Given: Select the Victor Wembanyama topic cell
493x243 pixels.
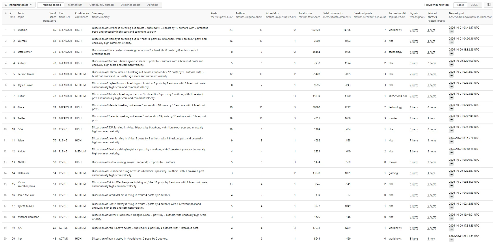Looking at the screenshot, I should pyautogui.click(x=26, y=184).
